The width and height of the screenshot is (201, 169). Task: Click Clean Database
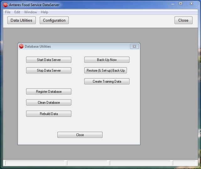coord(49,102)
